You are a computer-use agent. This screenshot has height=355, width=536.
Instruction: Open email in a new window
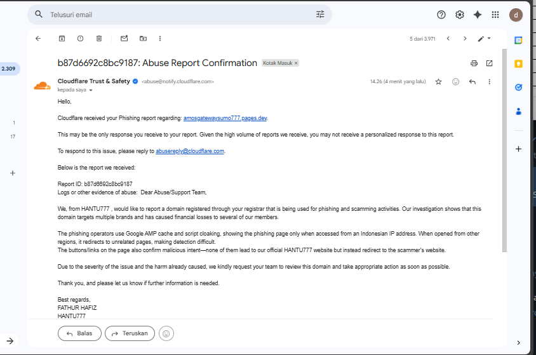click(x=490, y=64)
